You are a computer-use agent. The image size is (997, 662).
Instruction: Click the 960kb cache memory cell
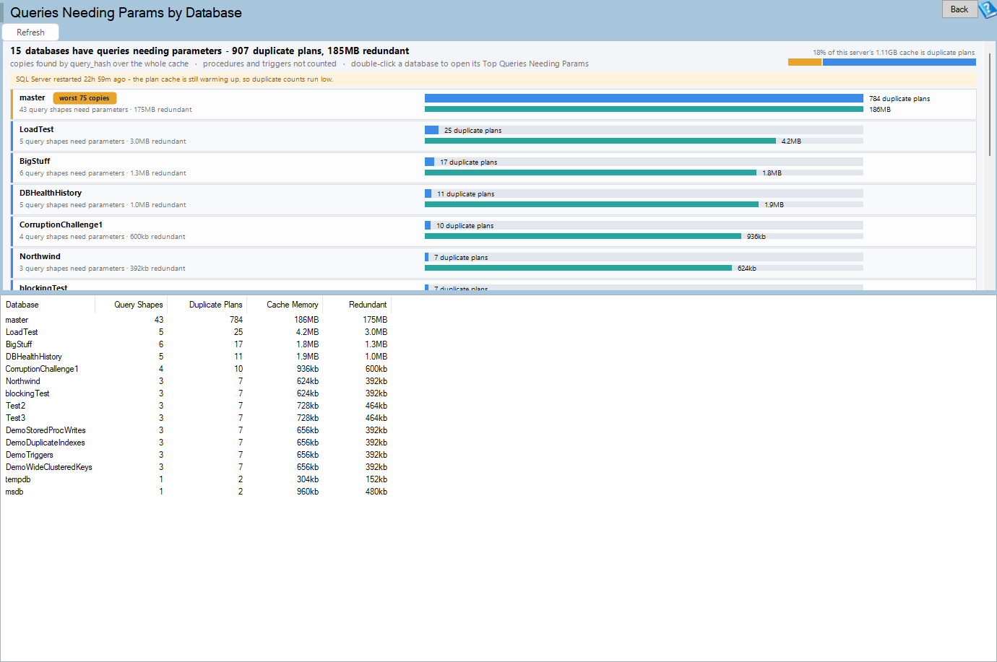(308, 492)
